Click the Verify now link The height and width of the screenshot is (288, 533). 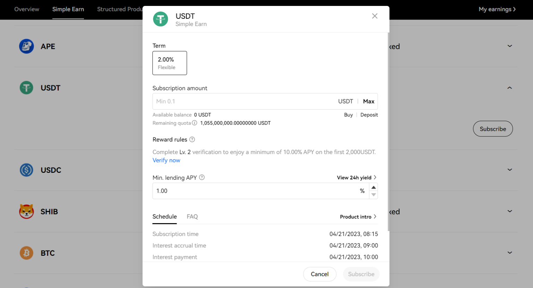tap(166, 160)
